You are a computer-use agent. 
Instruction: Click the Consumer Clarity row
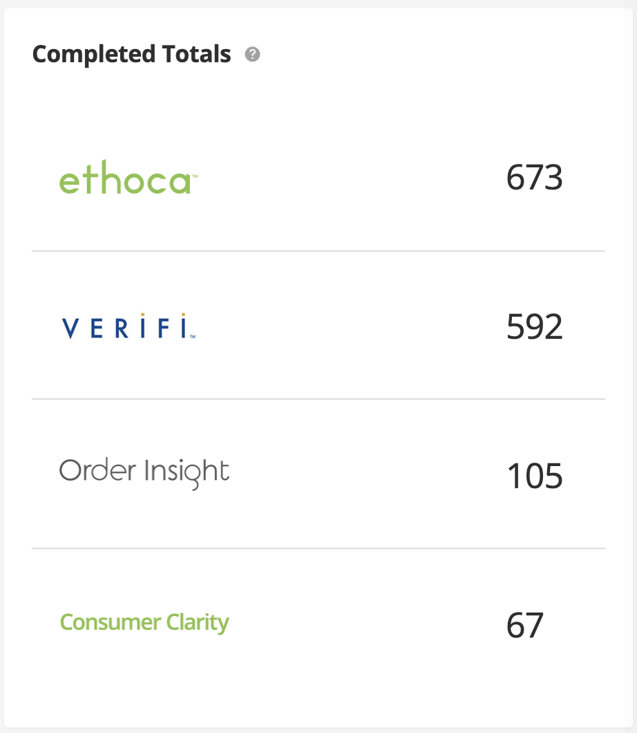[x=318, y=624]
